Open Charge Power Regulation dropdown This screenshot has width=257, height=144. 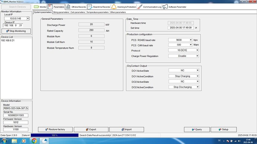click(197, 56)
